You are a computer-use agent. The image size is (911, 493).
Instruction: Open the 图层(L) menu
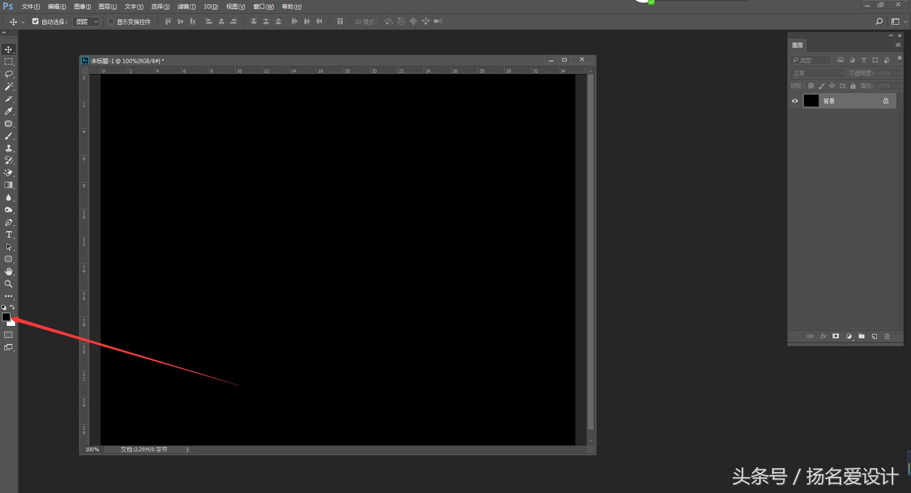pyautogui.click(x=108, y=7)
